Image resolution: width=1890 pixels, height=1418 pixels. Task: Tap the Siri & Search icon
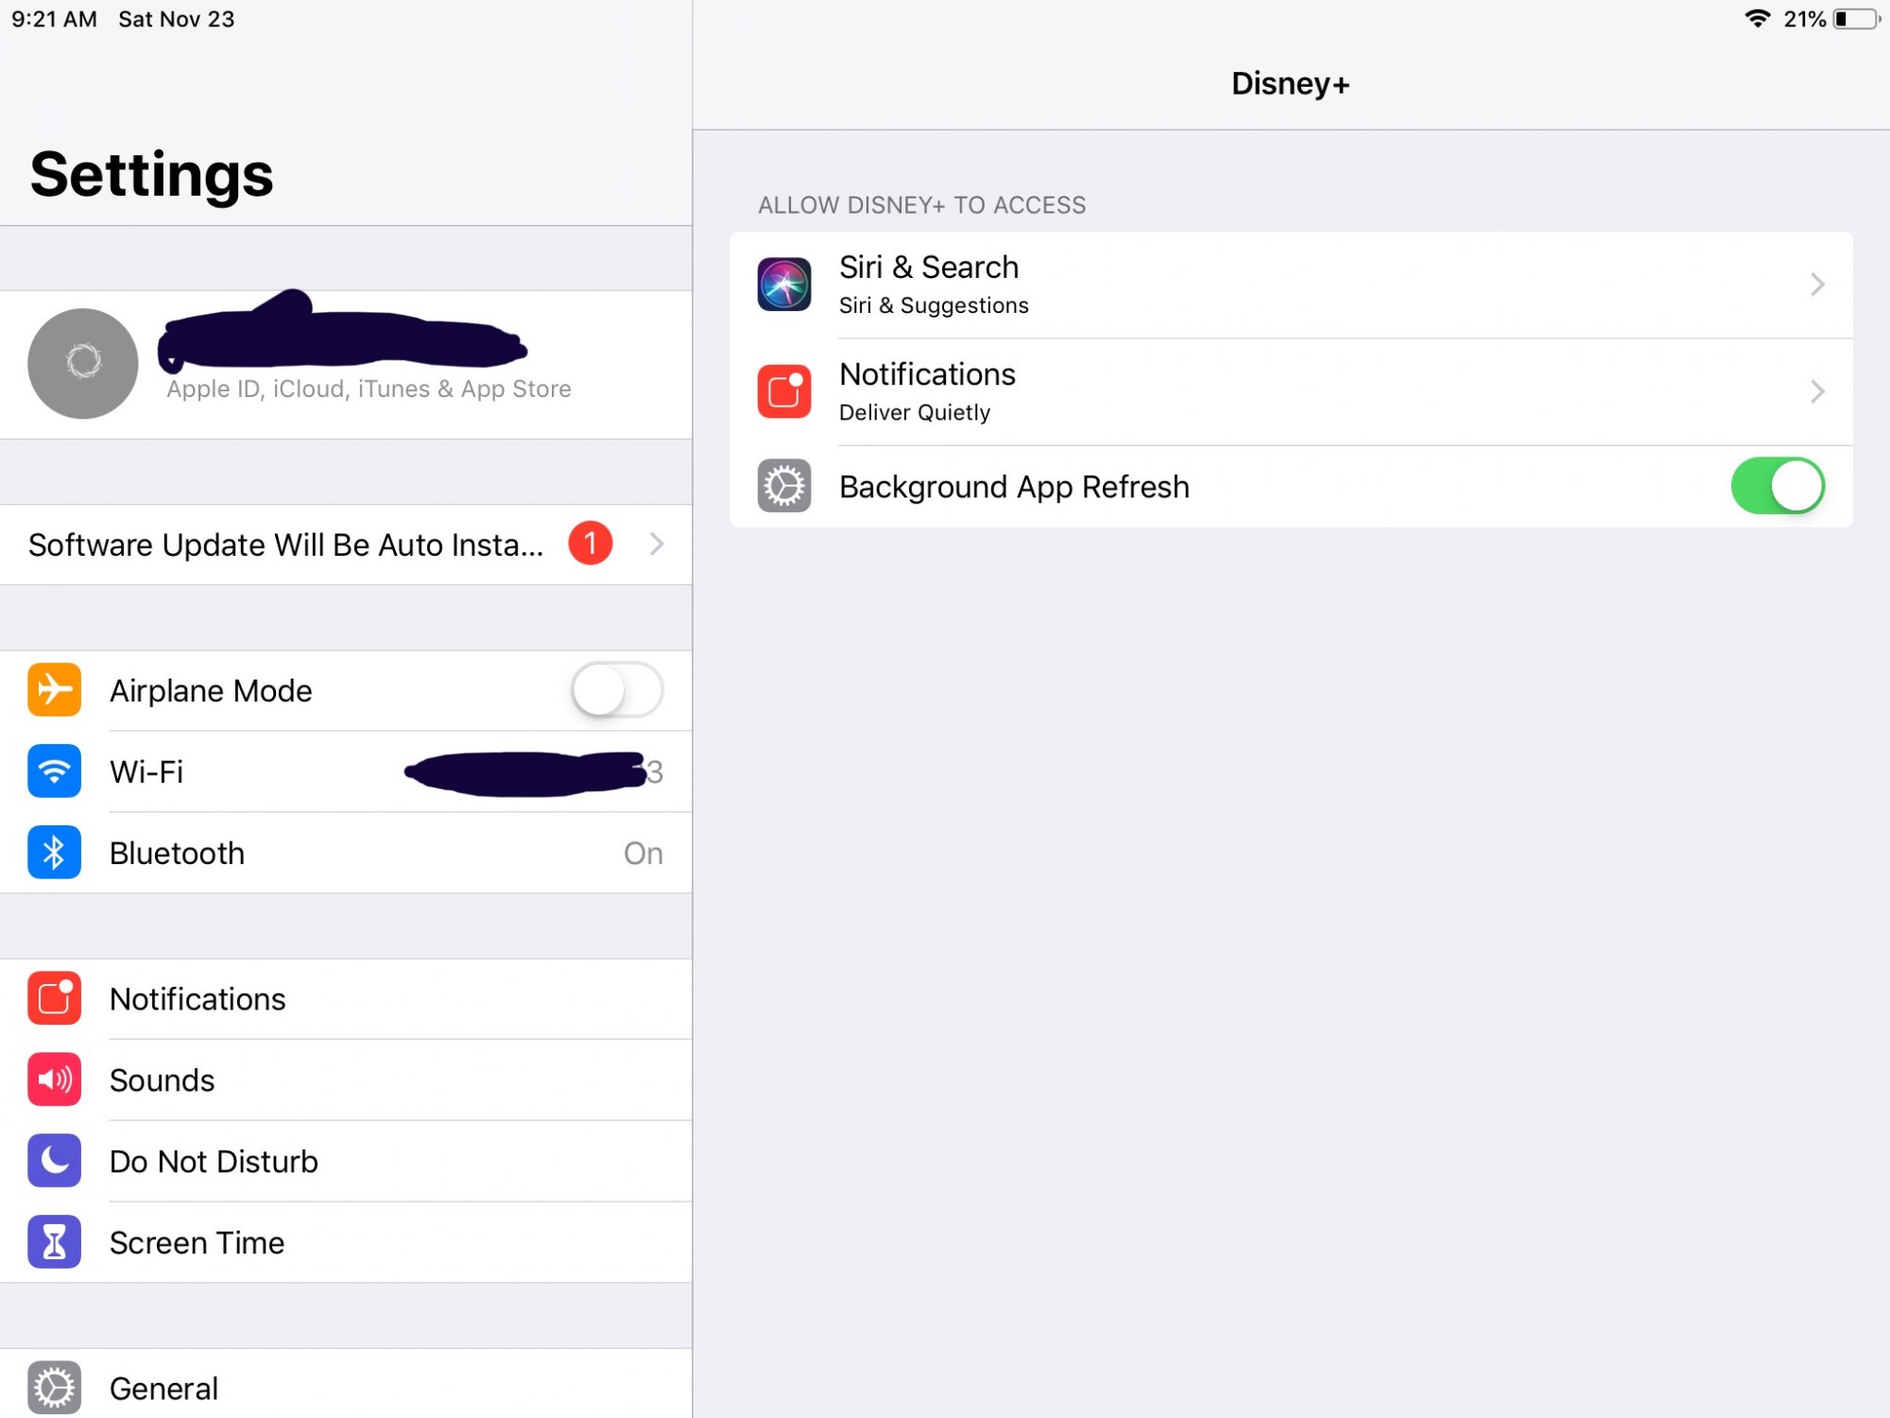coord(783,285)
